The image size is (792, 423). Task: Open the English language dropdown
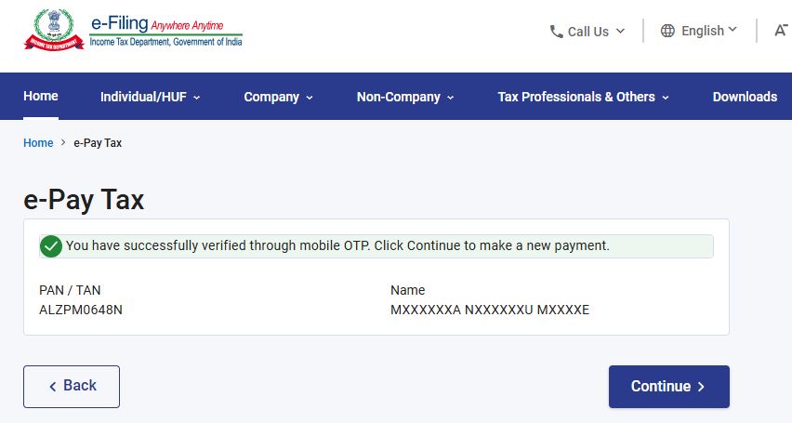coord(699,31)
